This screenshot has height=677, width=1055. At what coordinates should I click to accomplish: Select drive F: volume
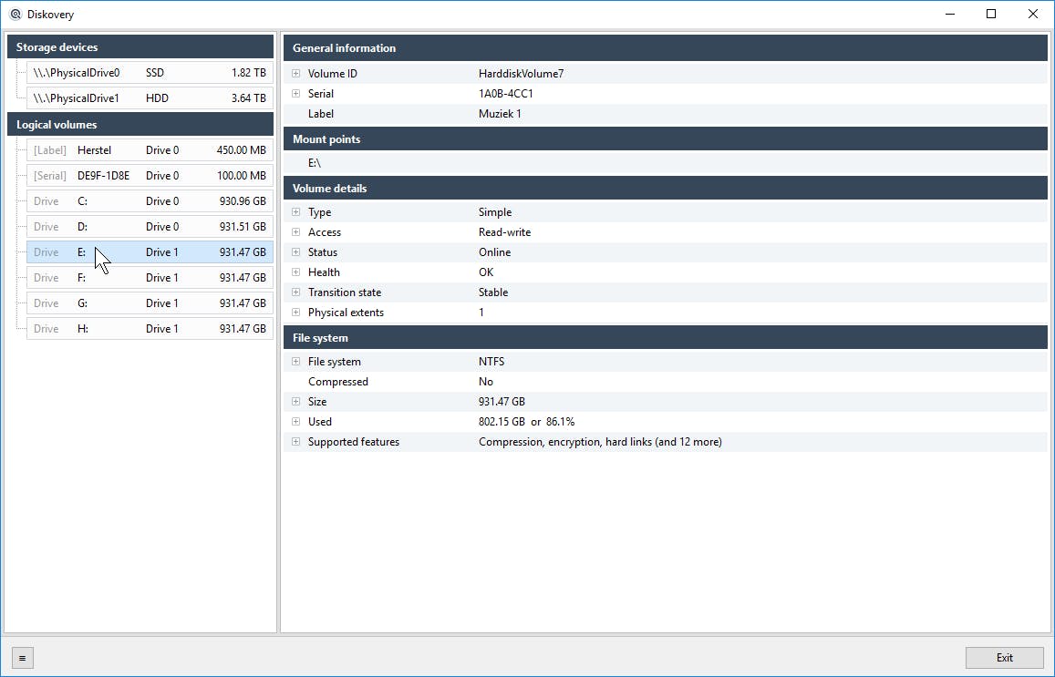point(150,278)
